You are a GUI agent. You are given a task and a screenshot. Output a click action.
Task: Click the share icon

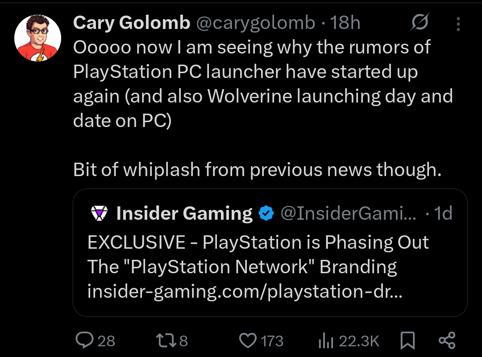coord(447,341)
